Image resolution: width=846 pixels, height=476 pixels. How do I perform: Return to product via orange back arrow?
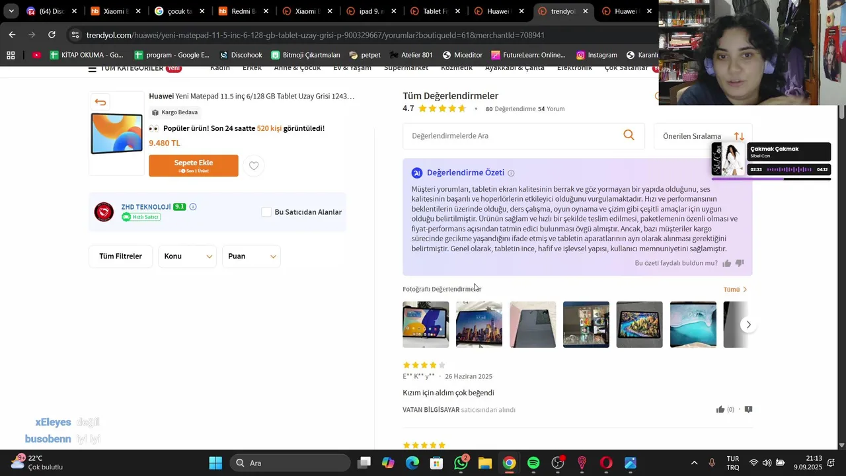click(x=100, y=102)
